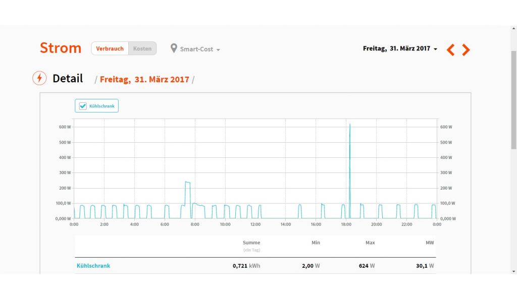Go to previous day with left arrow

(451, 49)
